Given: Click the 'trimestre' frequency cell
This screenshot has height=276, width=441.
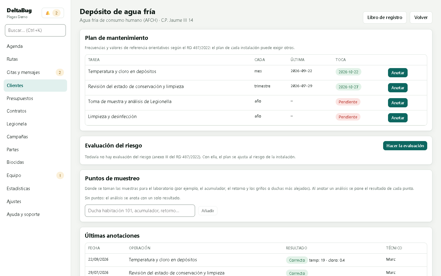Looking at the screenshot, I should [262, 86].
